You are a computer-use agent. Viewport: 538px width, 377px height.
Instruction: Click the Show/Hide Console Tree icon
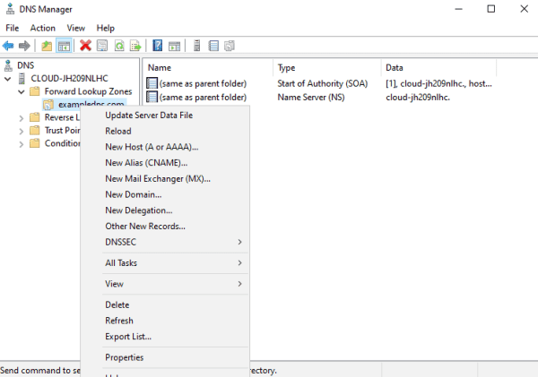click(x=65, y=46)
